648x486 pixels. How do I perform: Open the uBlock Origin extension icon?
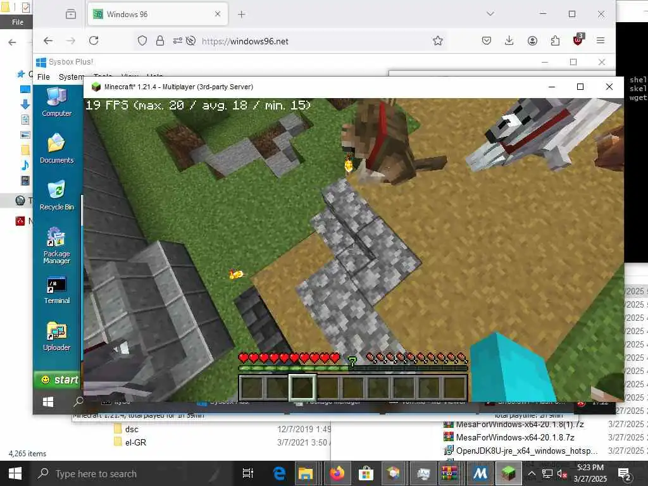578,40
